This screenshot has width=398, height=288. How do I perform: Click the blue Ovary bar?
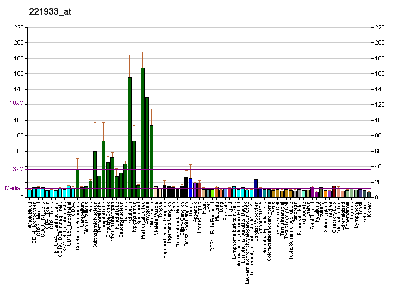(190, 187)
